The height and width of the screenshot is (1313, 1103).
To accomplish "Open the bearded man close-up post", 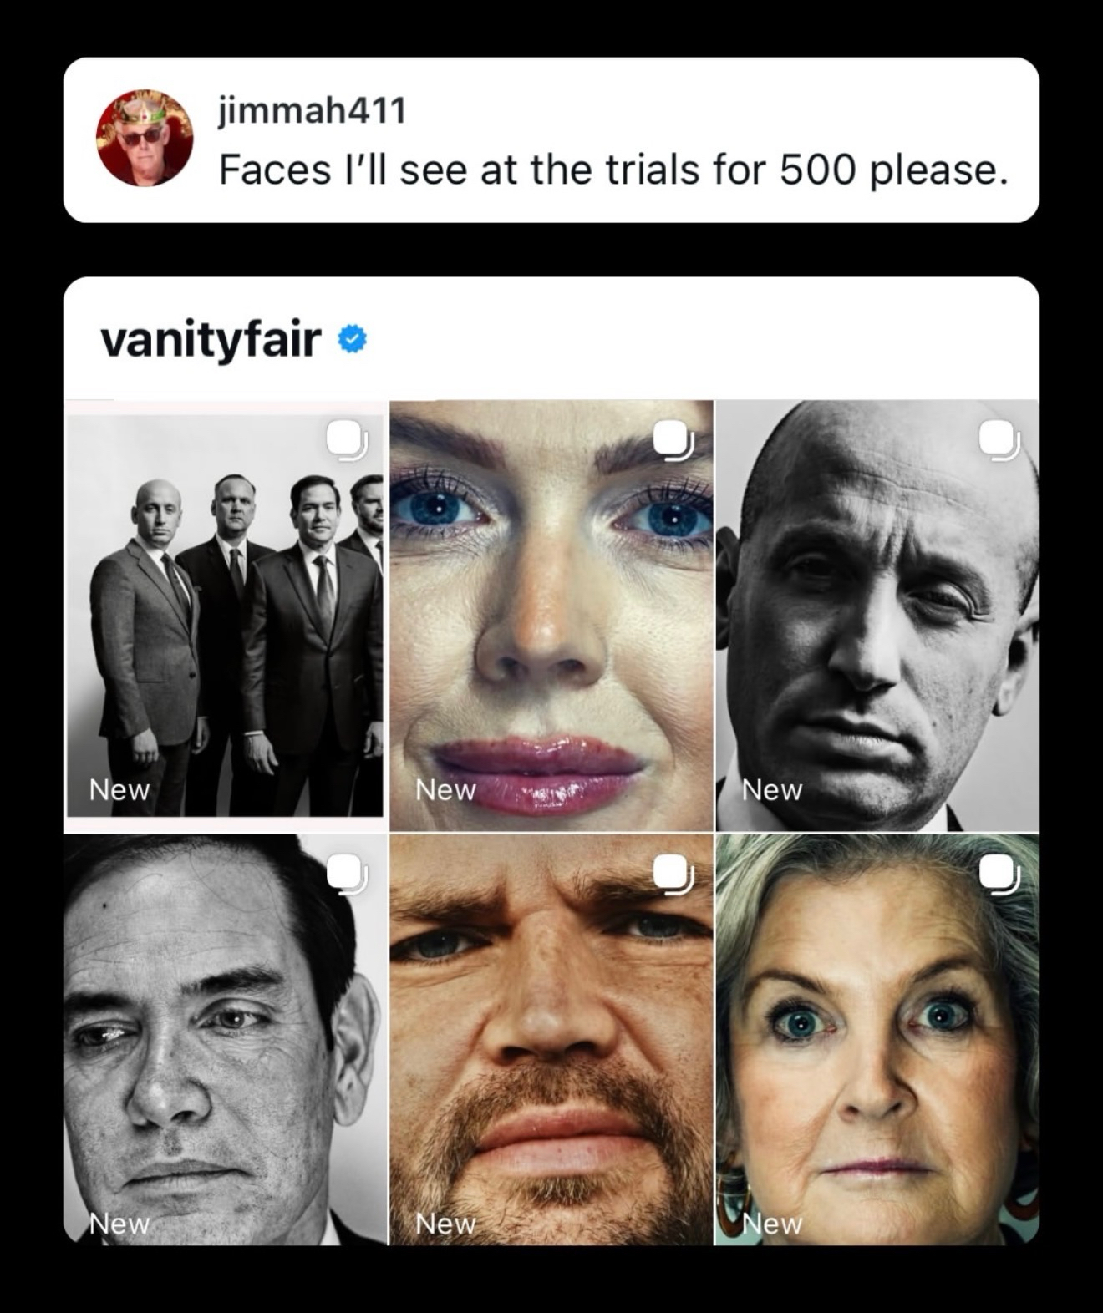I will tap(551, 1044).
